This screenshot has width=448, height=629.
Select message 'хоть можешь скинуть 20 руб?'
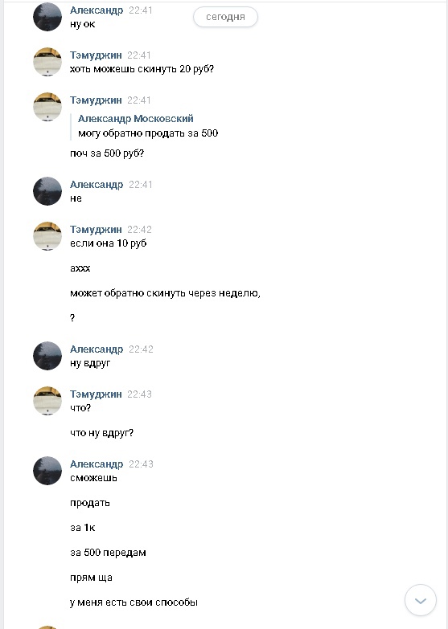click(x=142, y=69)
